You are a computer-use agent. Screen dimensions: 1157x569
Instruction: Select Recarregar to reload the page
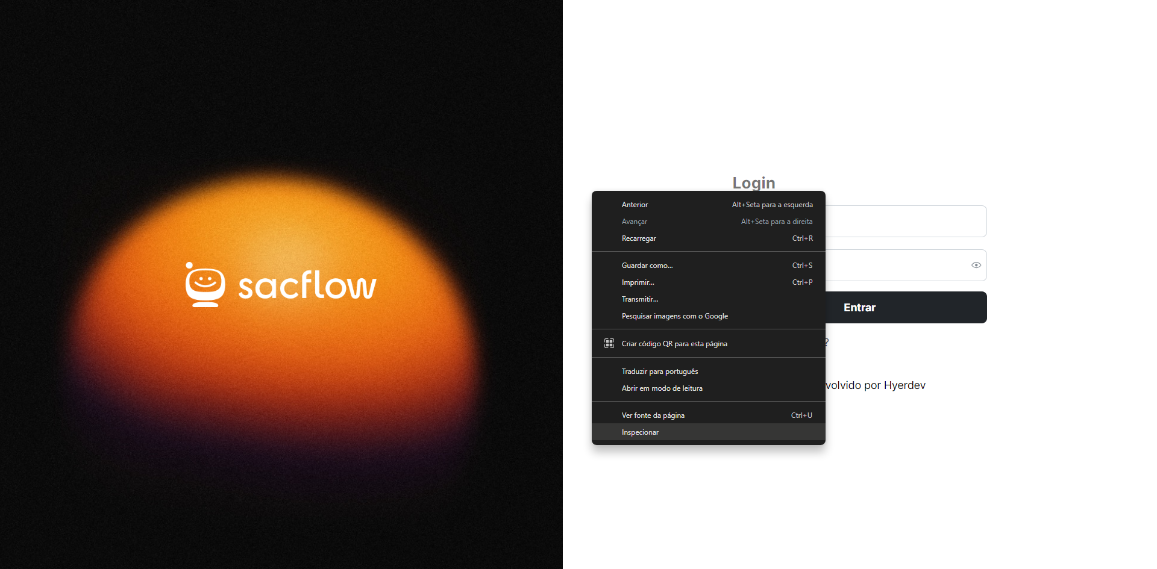639,238
